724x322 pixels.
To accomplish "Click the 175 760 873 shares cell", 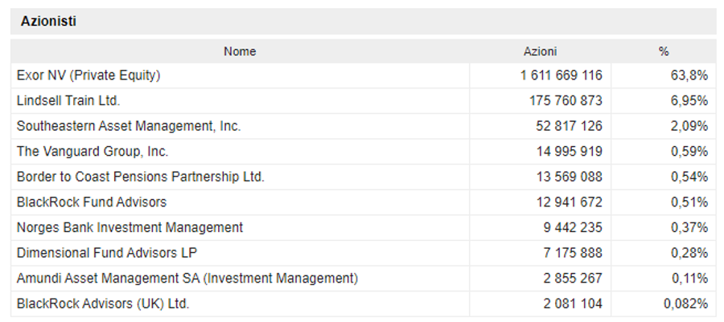I will coord(566,100).
